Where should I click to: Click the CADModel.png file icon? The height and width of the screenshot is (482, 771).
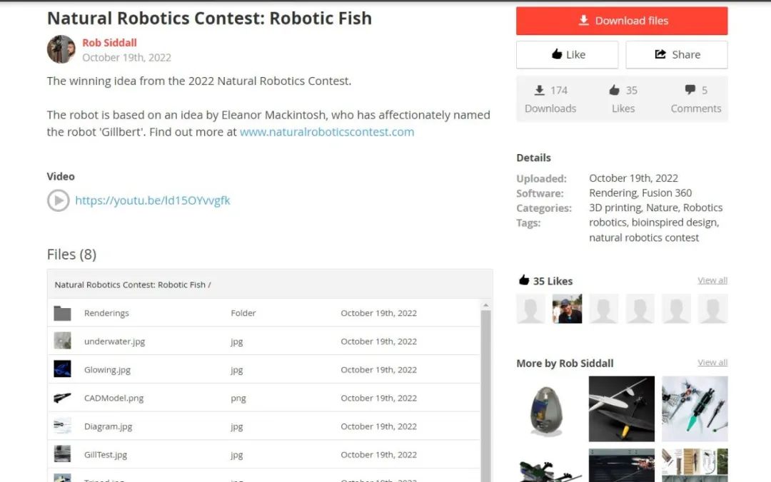pyautogui.click(x=63, y=398)
